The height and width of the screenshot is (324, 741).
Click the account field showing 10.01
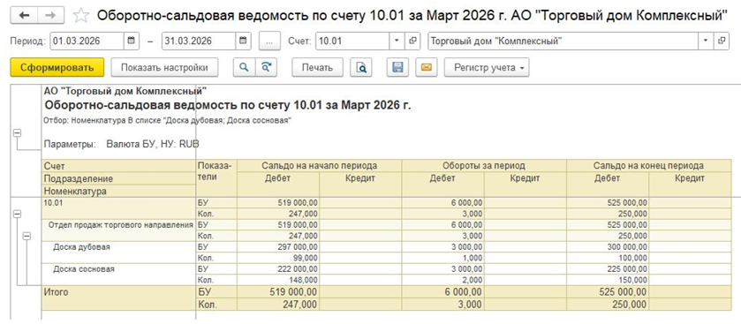coord(352,41)
